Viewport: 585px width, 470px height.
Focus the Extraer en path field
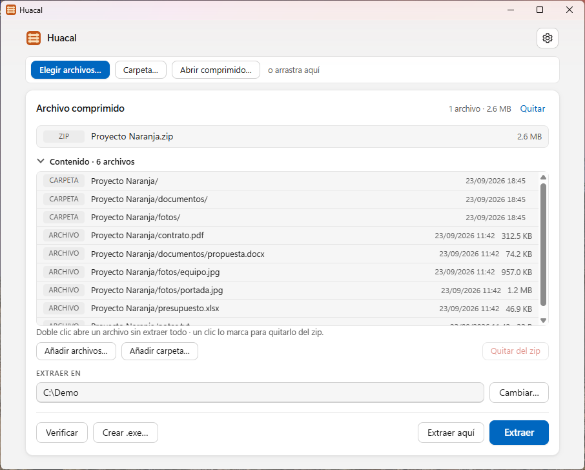tap(260, 393)
